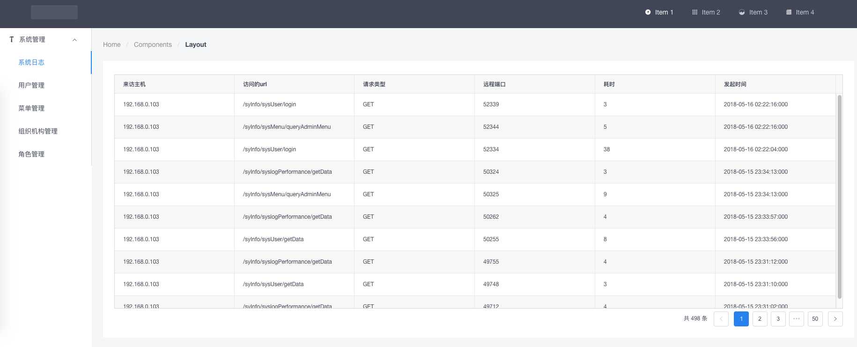Screen dimensions: 857x347
Task: Click the Item 2 grid icon
Action: click(694, 12)
